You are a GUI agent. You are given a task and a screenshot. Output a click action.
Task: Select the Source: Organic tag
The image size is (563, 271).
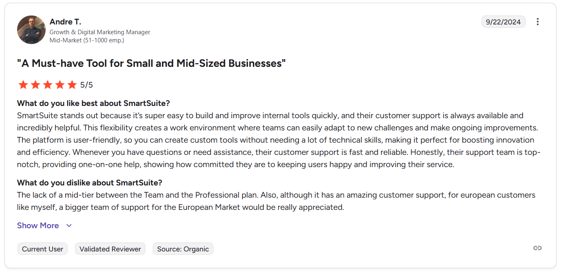(x=183, y=249)
